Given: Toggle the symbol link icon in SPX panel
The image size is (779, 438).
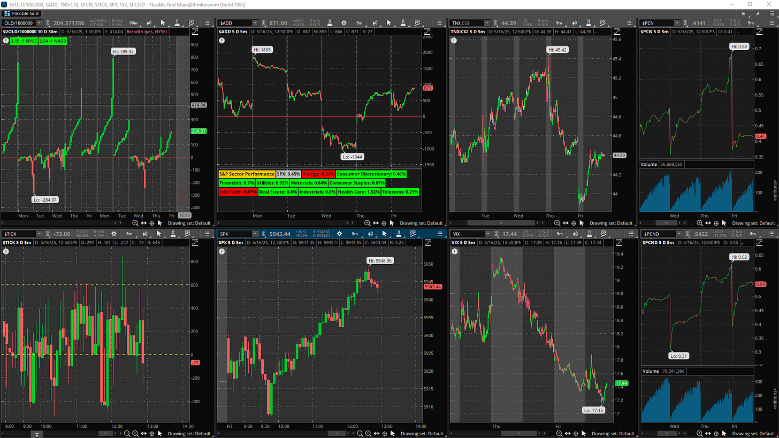Looking at the screenshot, I should [x=264, y=234].
